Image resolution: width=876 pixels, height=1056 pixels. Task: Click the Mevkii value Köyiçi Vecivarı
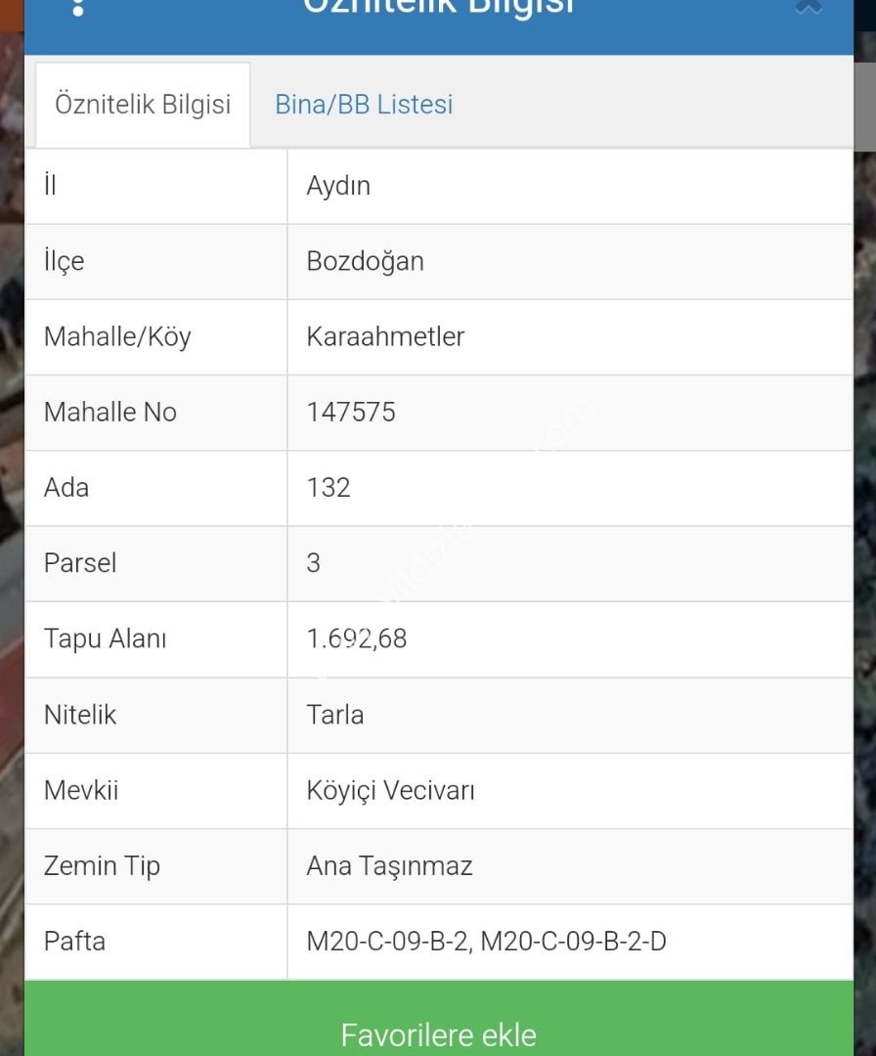click(390, 790)
